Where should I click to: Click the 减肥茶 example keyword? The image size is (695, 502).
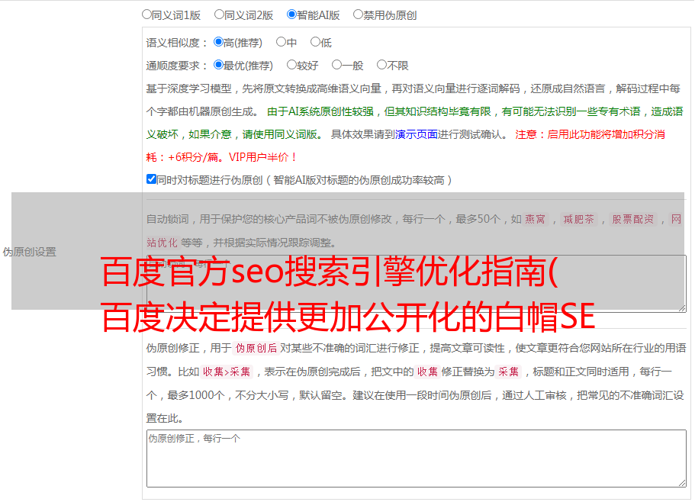tap(578, 219)
